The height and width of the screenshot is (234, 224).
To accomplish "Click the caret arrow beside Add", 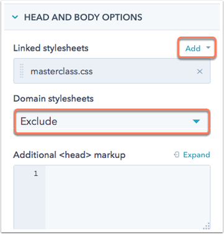I will pyautogui.click(x=208, y=48).
